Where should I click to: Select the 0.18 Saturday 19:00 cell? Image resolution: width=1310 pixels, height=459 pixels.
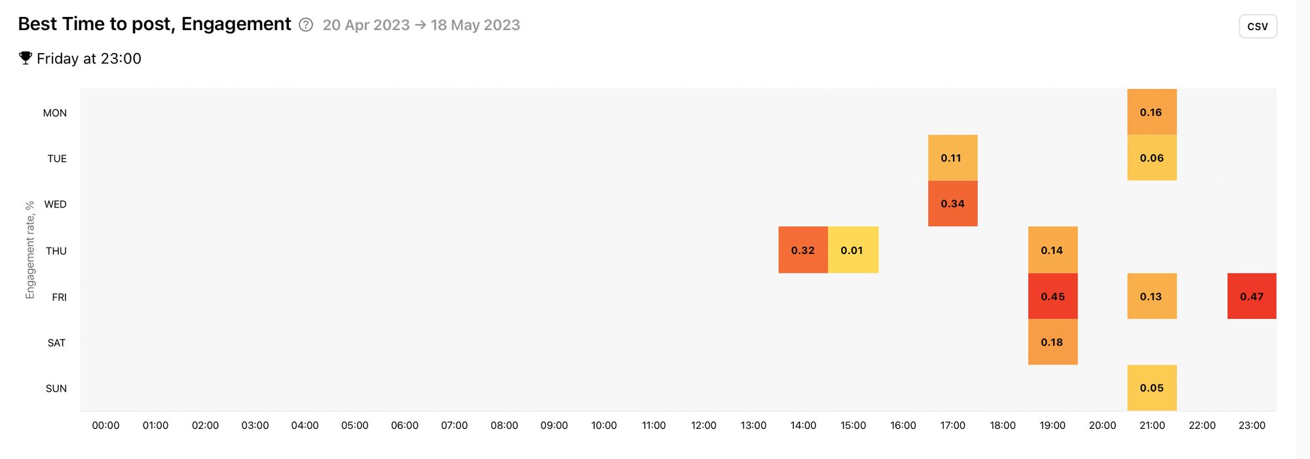click(1053, 342)
